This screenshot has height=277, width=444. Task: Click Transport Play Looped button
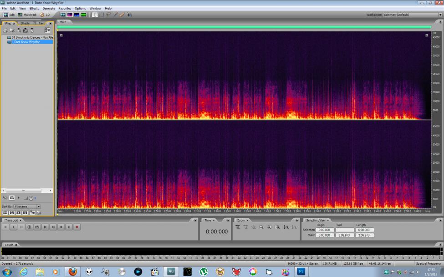point(37,227)
